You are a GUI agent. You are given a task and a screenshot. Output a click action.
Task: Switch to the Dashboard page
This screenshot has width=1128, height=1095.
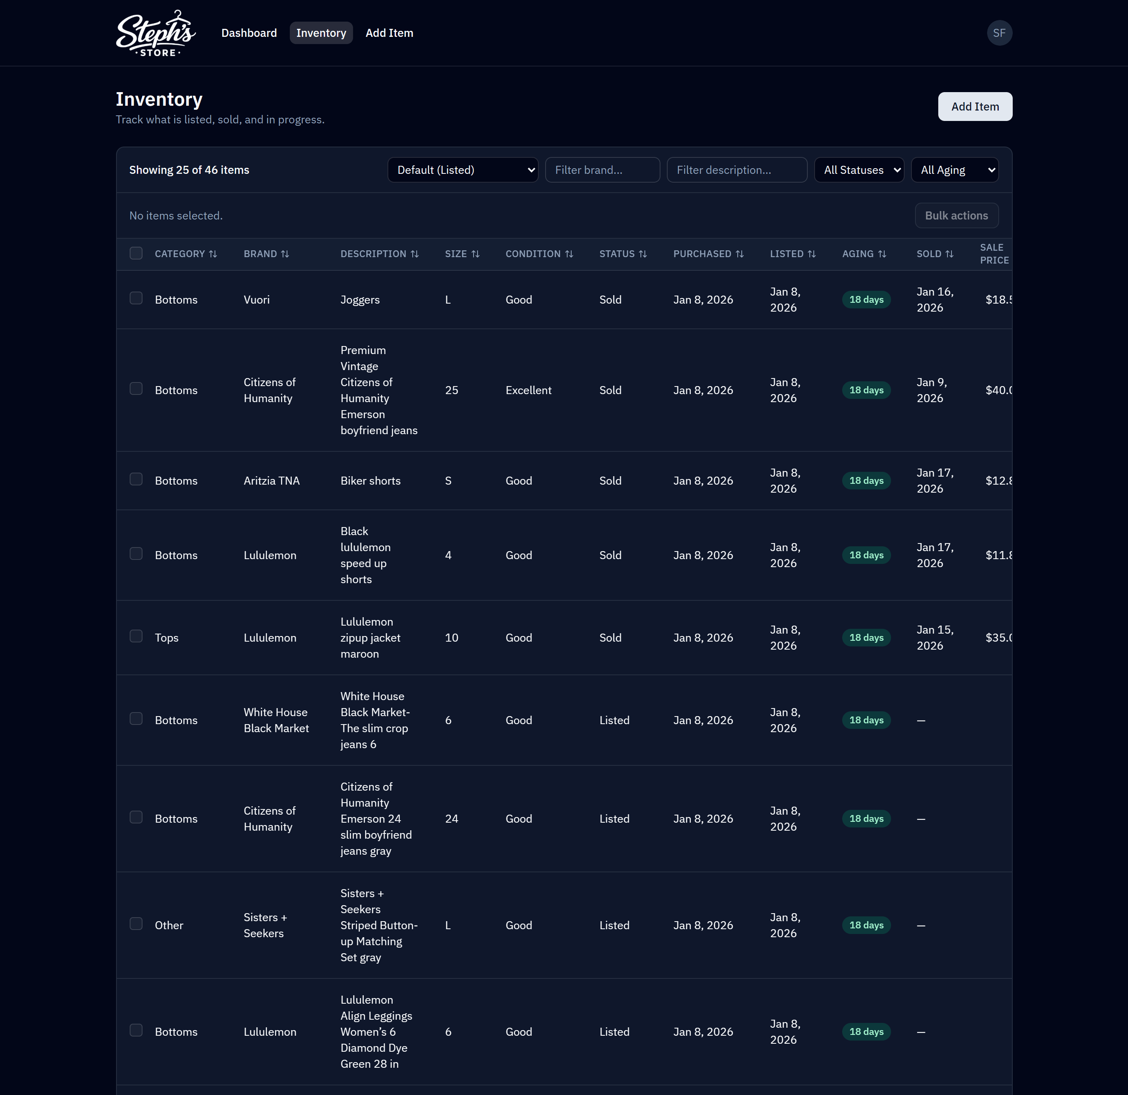pos(249,33)
